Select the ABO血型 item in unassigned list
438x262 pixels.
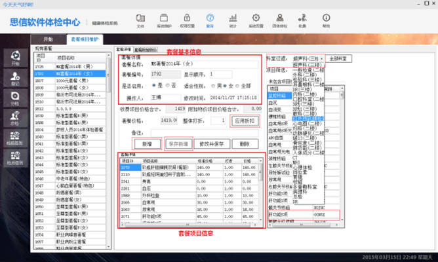point(280,138)
